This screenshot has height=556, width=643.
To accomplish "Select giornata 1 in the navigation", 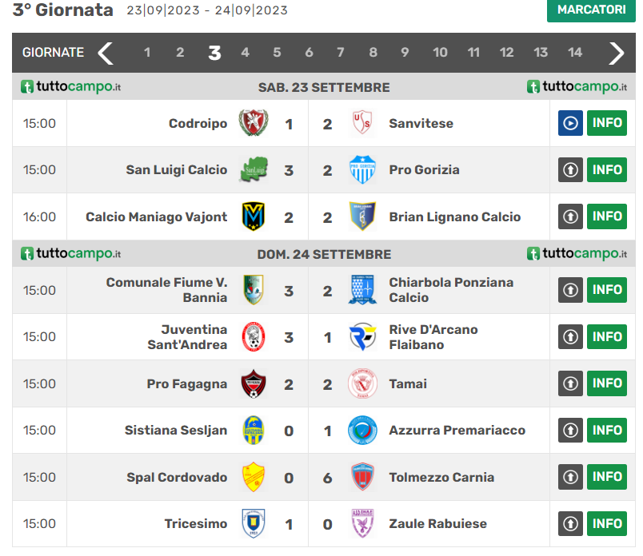I will point(147,53).
